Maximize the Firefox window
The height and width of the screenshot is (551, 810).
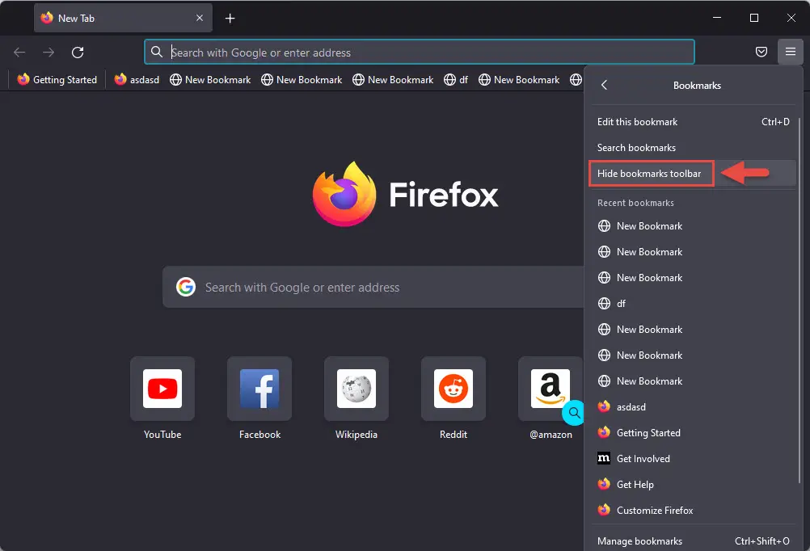click(754, 18)
